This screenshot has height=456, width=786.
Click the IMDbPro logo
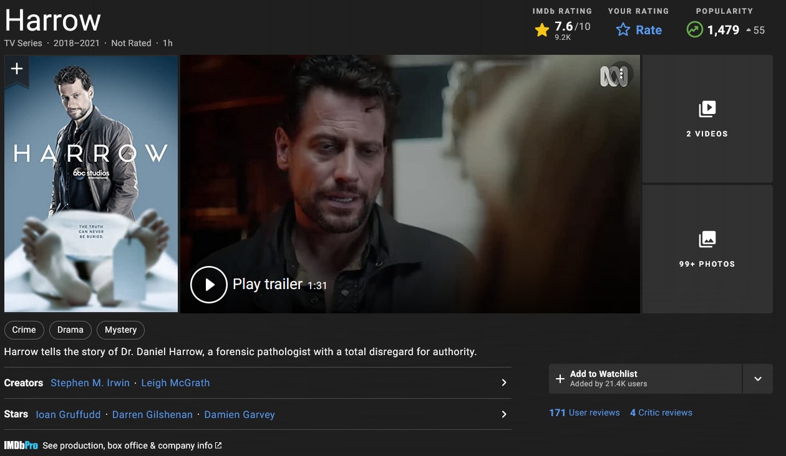tap(21, 445)
